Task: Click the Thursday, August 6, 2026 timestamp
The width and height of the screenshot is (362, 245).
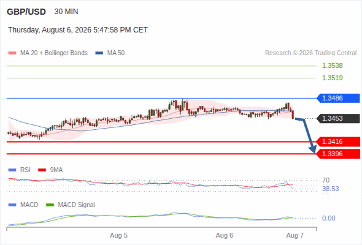Action: click(x=78, y=30)
